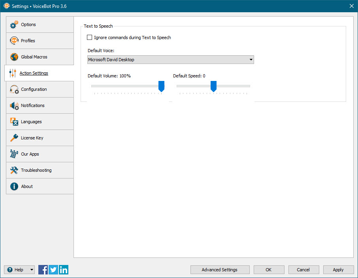358x278 pixels.
Task: Open the Troubleshooting tab
Action: point(40,170)
